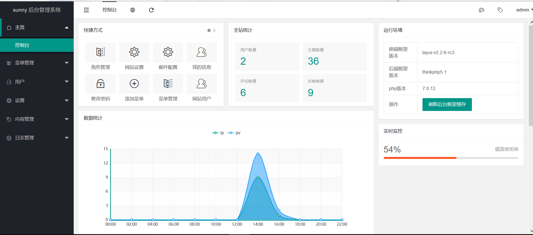Open the 网站用户 shortcut link
The width and height of the screenshot is (533, 235).
coord(201,98)
